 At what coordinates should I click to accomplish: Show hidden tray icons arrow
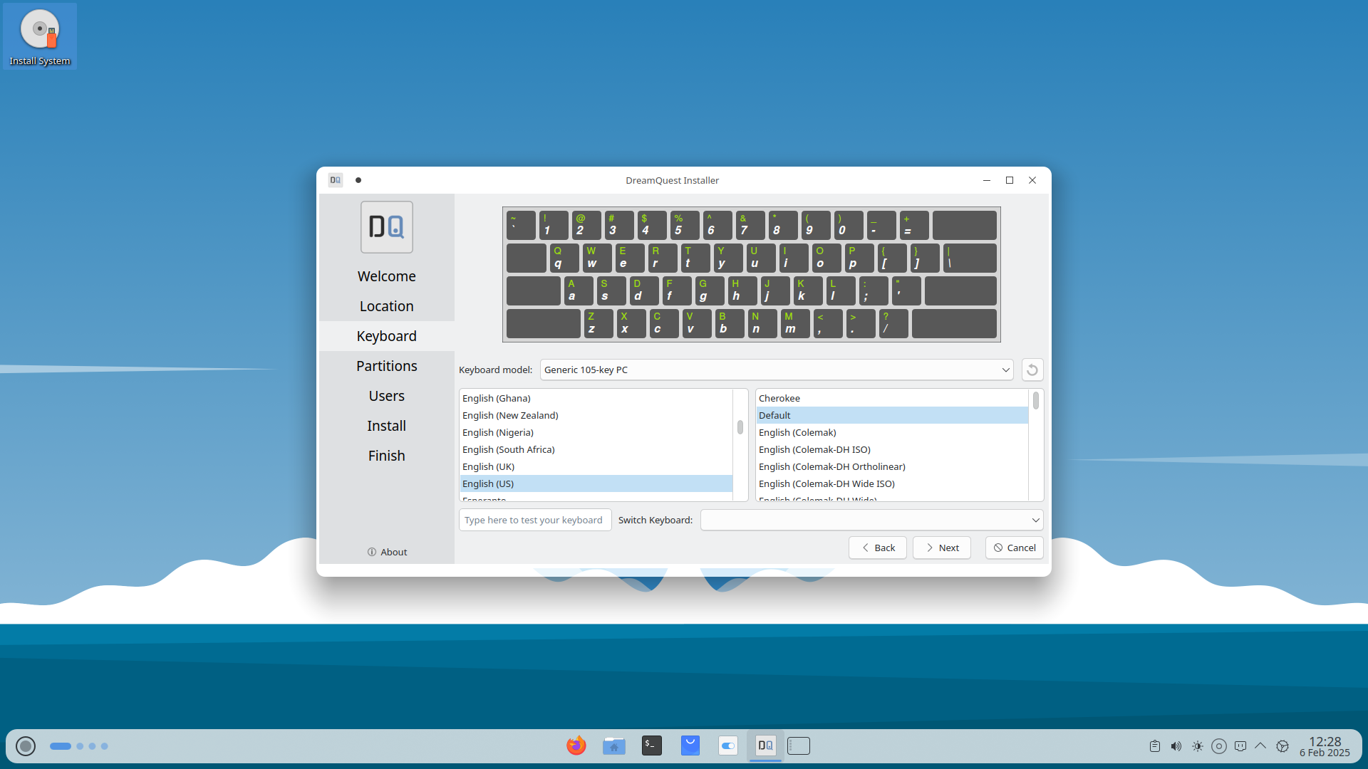[x=1260, y=746]
